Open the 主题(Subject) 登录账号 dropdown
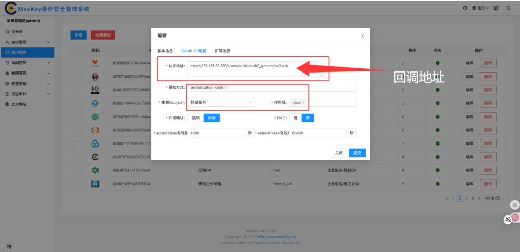 (221, 103)
